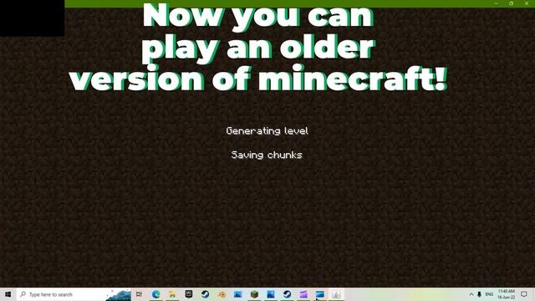
Task: Launch Blender from the taskbar
Action: pyautogui.click(x=222, y=294)
